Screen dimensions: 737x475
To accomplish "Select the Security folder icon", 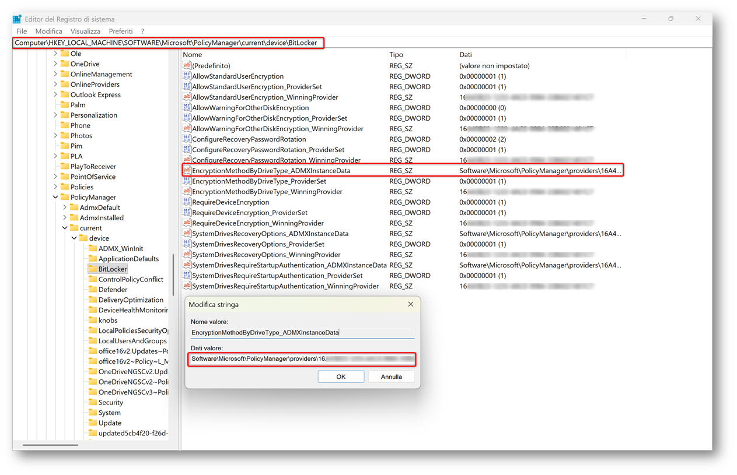I will [x=92, y=402].
